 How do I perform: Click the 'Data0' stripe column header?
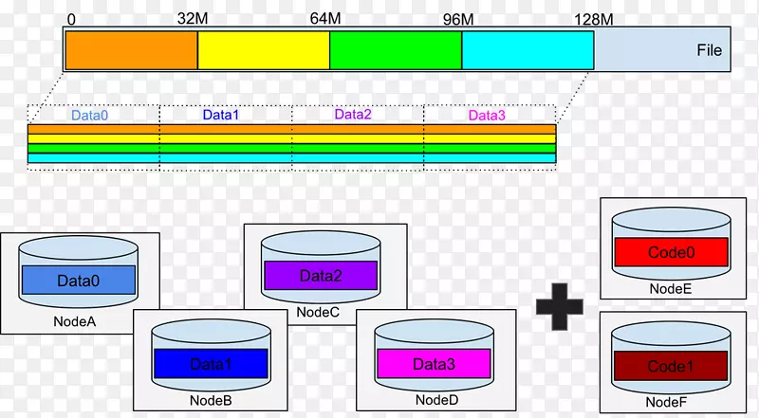click(89, 115)
